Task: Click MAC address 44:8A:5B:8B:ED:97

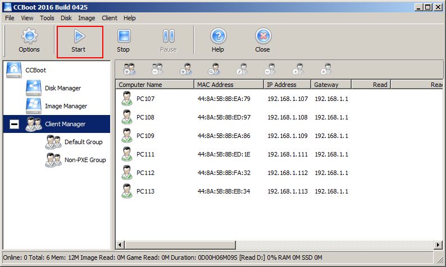Action: [x=224, y=117]
